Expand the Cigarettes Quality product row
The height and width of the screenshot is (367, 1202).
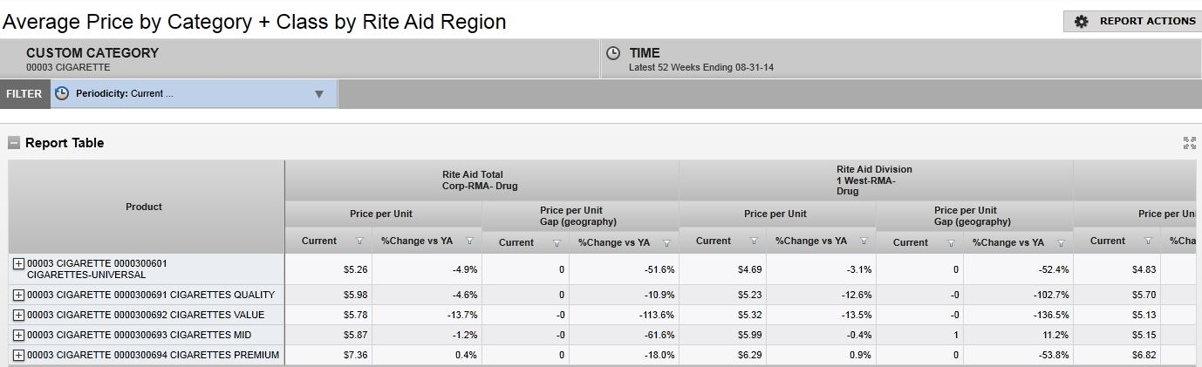point(18,295)
